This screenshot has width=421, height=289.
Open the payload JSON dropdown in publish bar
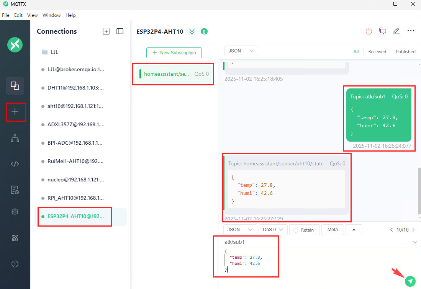240,230
